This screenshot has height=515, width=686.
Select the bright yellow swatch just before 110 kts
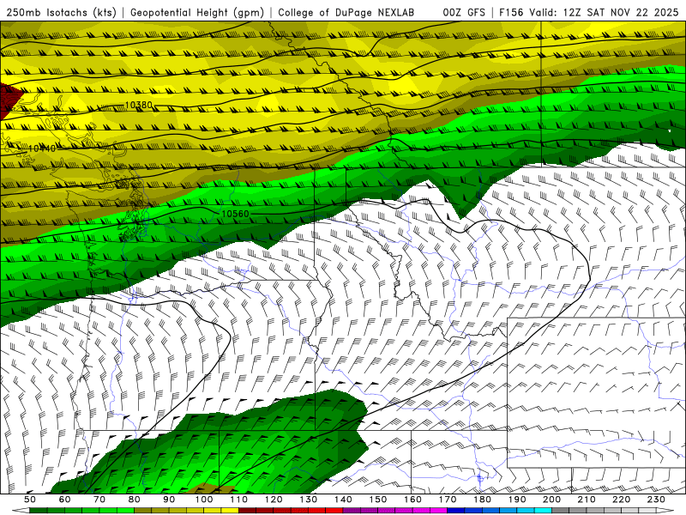(230, 511)
